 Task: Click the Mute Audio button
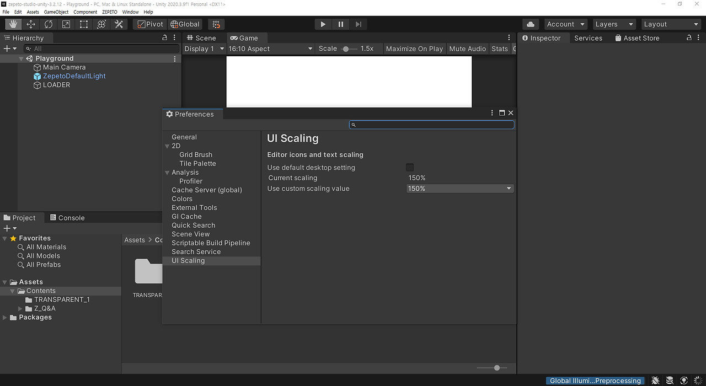(x=467, y=49)
